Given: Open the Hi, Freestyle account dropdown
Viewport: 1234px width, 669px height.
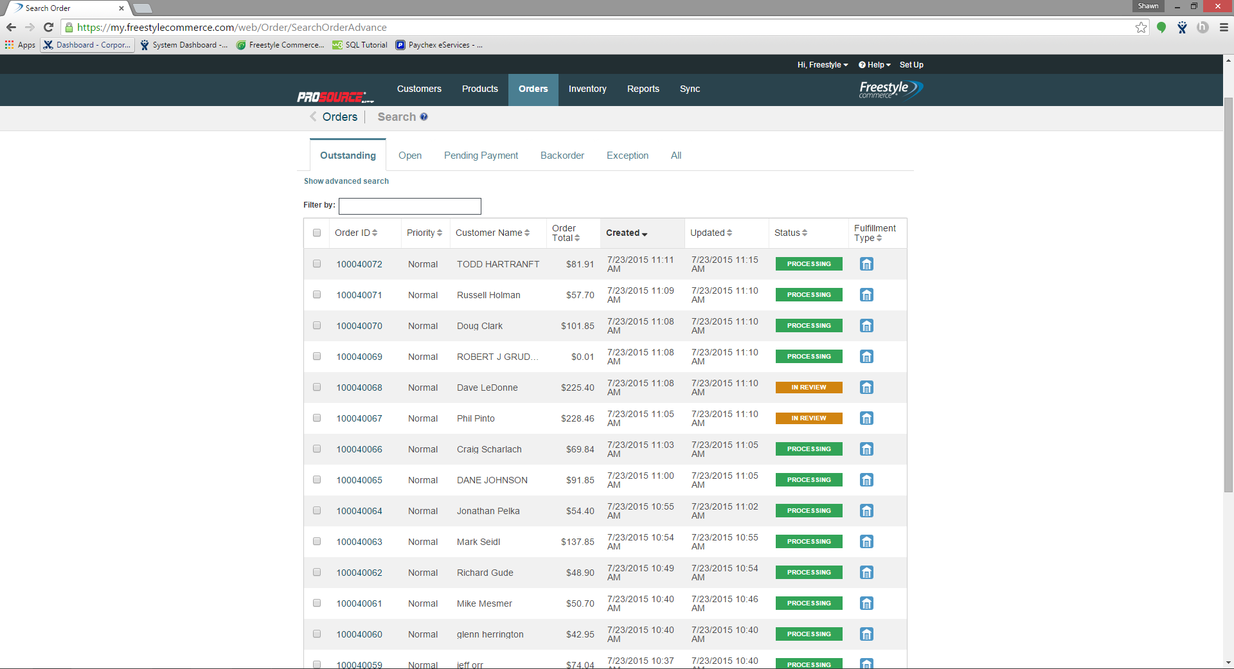Looking at the screenshot, I should [822, 64].
